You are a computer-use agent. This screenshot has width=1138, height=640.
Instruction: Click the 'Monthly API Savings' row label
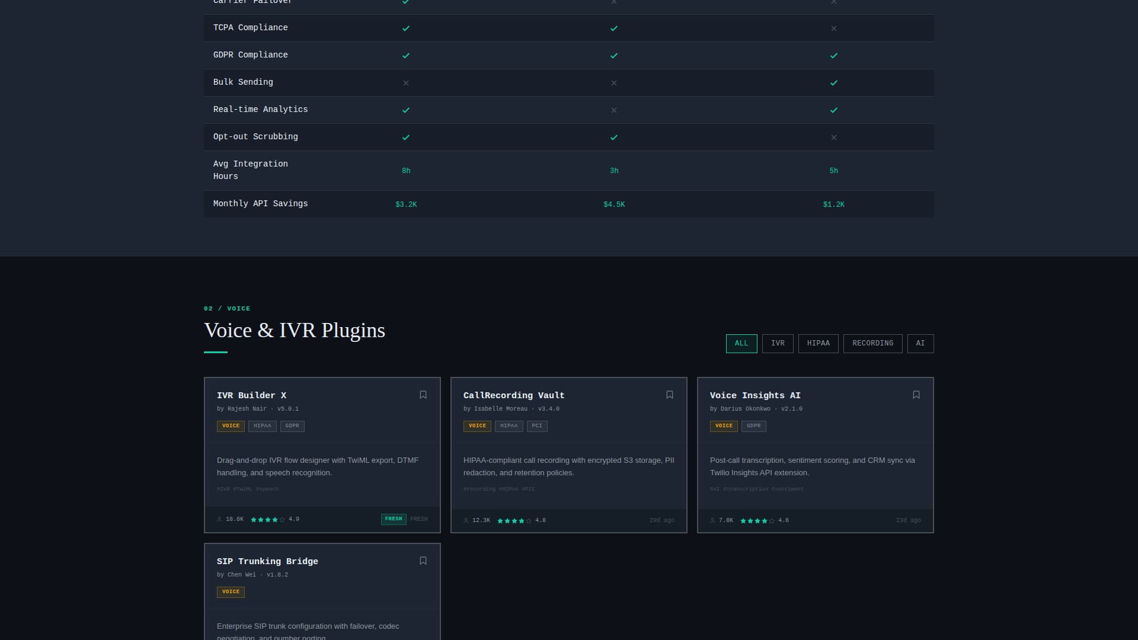[261, 204]
